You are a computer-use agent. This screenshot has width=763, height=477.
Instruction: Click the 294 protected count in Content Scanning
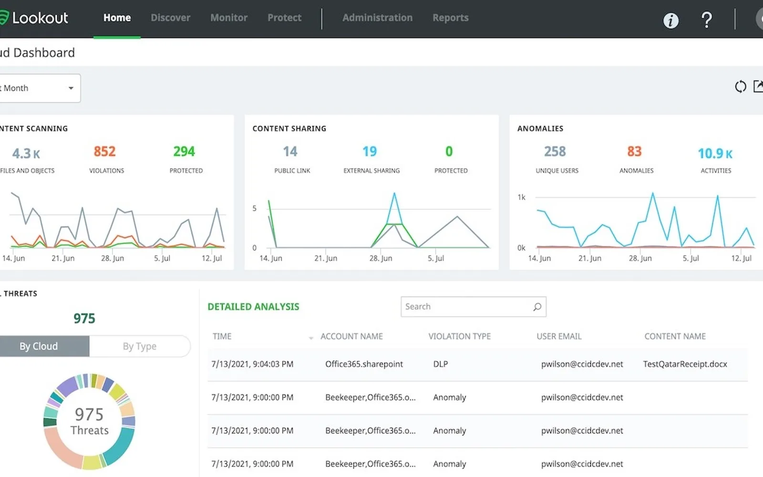click(184, 152)
